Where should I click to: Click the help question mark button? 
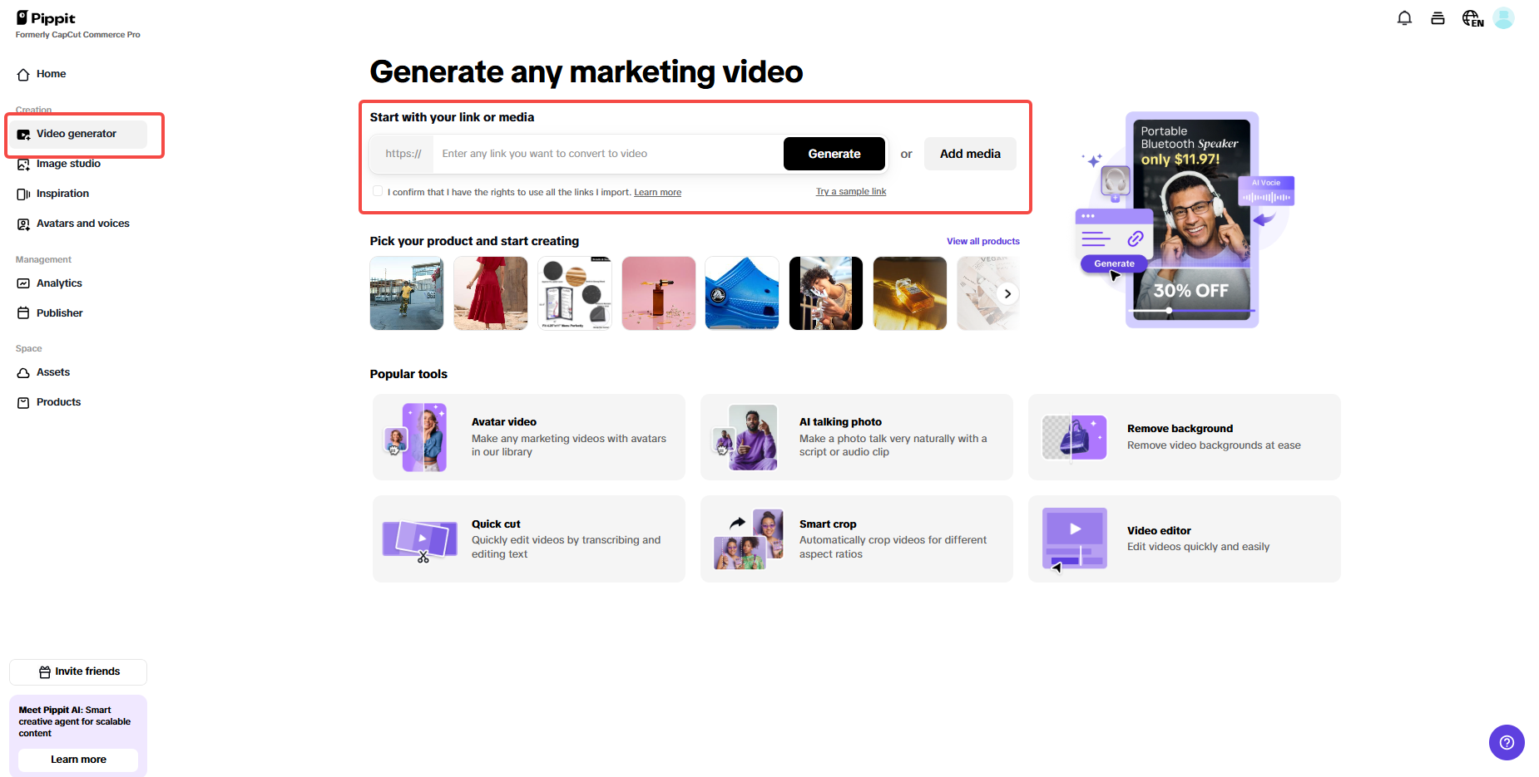pyautogui.click(x=1507, y=742)
